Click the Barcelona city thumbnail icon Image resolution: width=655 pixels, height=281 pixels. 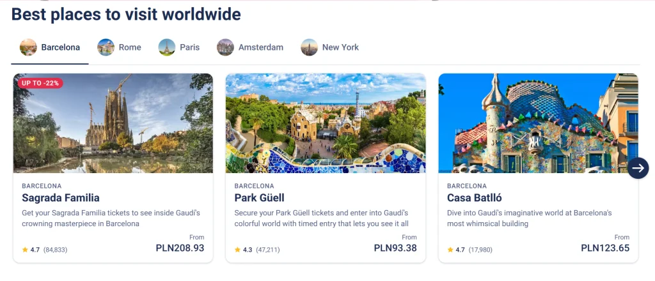[x=28, y=47]
